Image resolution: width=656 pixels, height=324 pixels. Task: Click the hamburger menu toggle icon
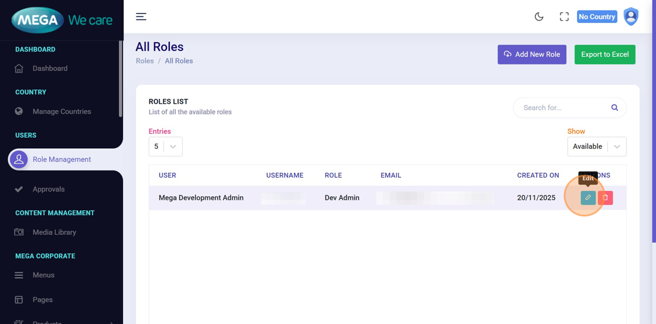click(x=141, y=16)
